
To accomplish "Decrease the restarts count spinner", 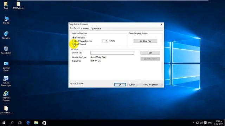I will tap(107, 42).
